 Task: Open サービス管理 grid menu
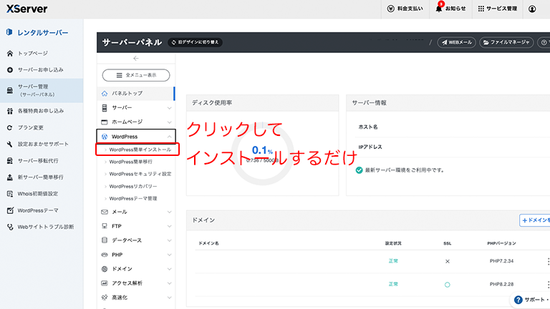coord(498,9)
